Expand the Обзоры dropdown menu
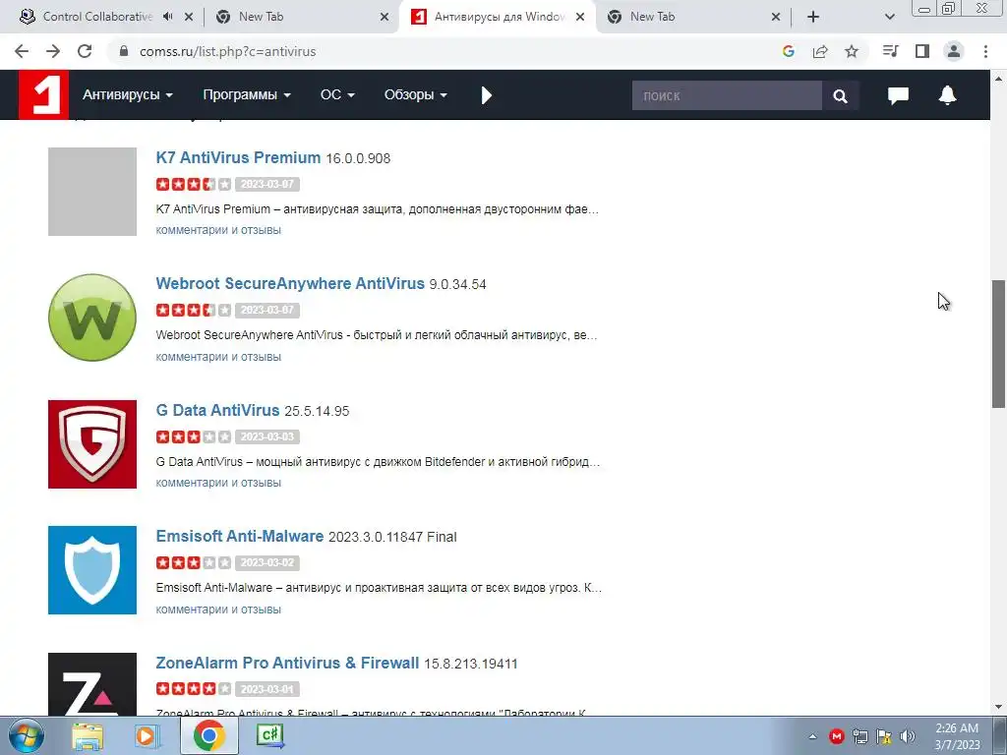Screen dimensions: 1007x755 [416, 95]
